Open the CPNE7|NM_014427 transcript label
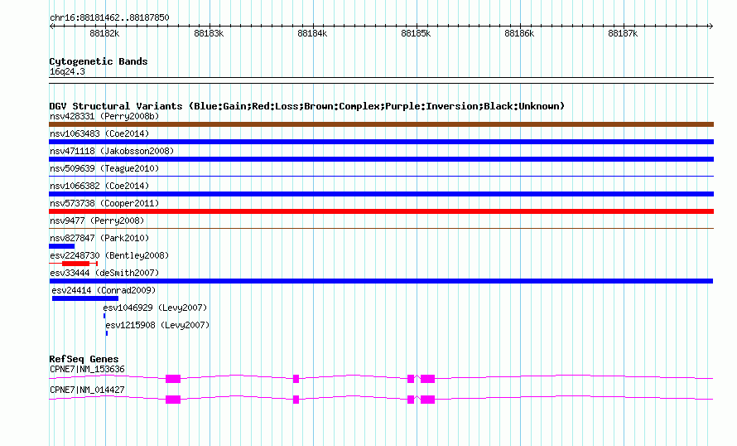The height and width of the screenshot is (446, 737). 87,390
